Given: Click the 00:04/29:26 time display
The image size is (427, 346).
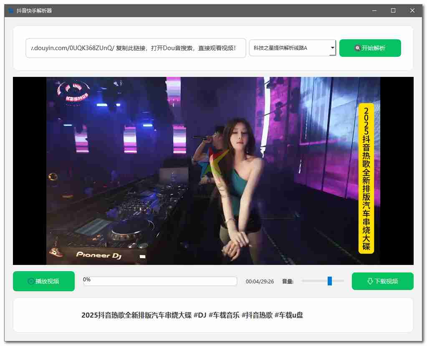Looking at the screenshot, I should click(260, 282).
